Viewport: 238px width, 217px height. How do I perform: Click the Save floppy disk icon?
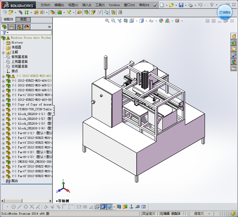[181, 5]
